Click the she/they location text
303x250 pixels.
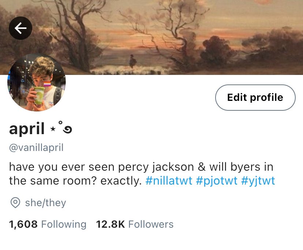(46, 203)
